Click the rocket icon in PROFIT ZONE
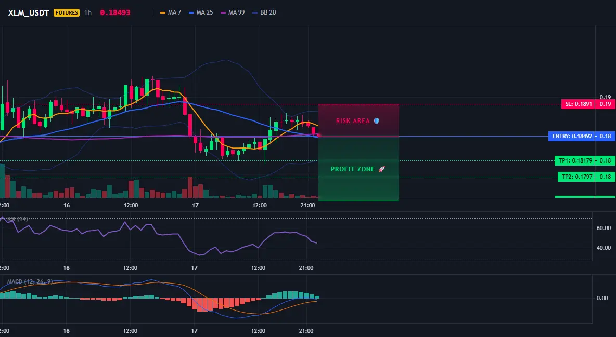Image resolution: width=616 pixels, height=337 pixels. (x=381, y=169)
